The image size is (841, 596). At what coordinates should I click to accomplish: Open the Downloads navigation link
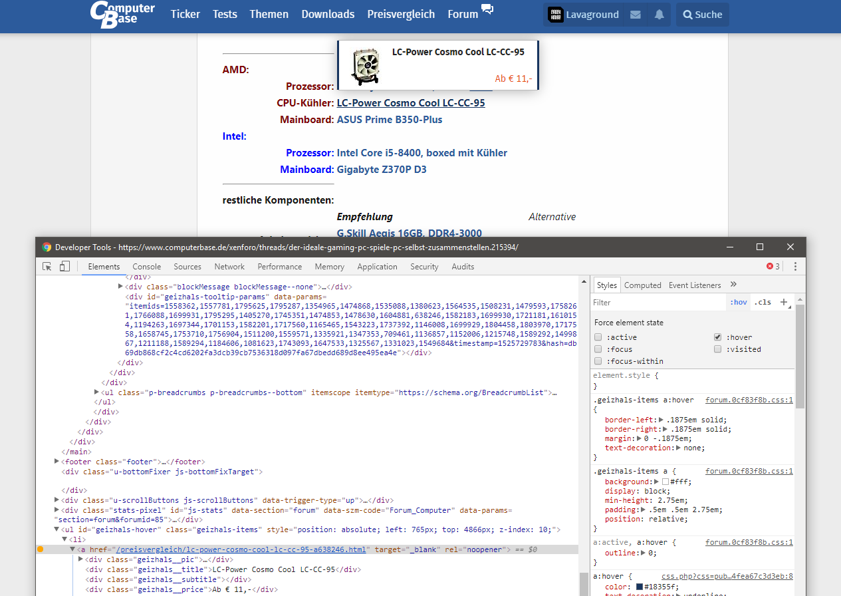point(328,14)
